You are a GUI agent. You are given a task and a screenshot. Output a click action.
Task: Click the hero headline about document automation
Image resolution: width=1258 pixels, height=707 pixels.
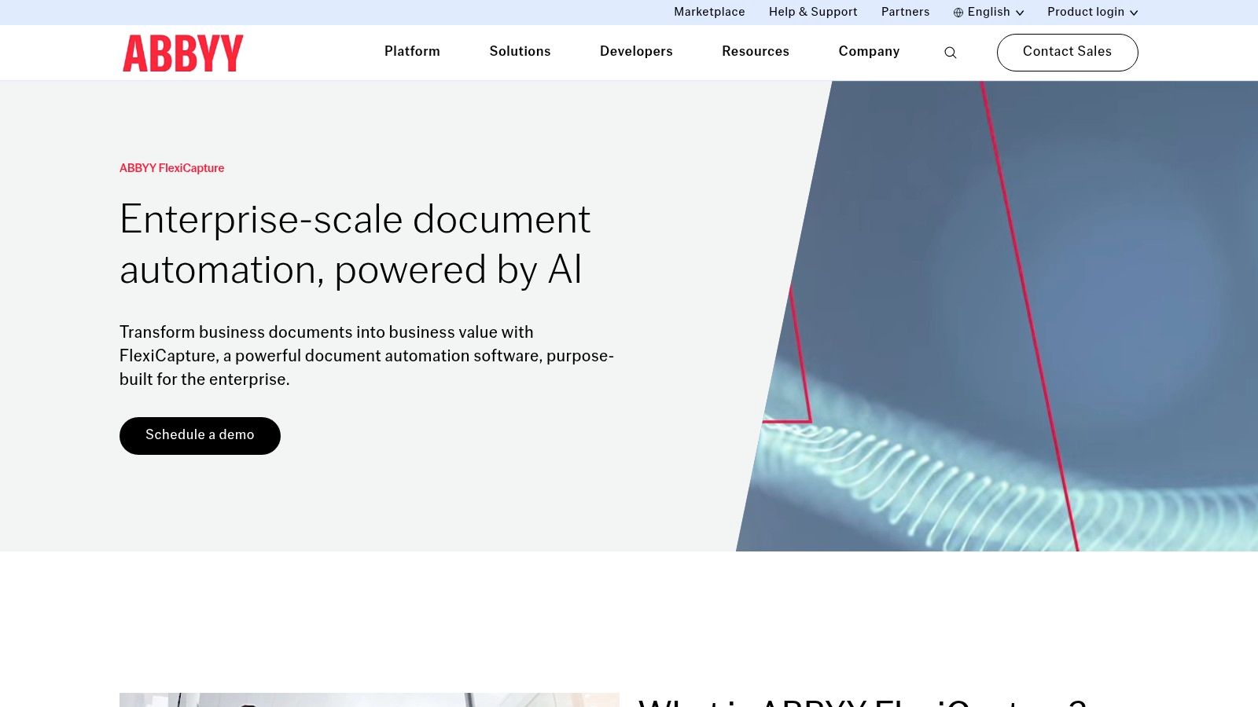coord(355,245)
